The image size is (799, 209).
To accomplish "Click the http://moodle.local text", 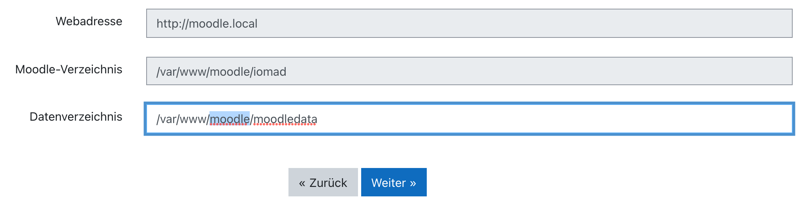I will pyautogui.click(x=207, y=24).
